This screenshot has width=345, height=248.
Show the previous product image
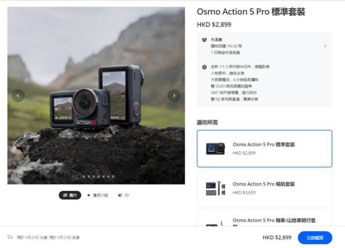[18, 95]
